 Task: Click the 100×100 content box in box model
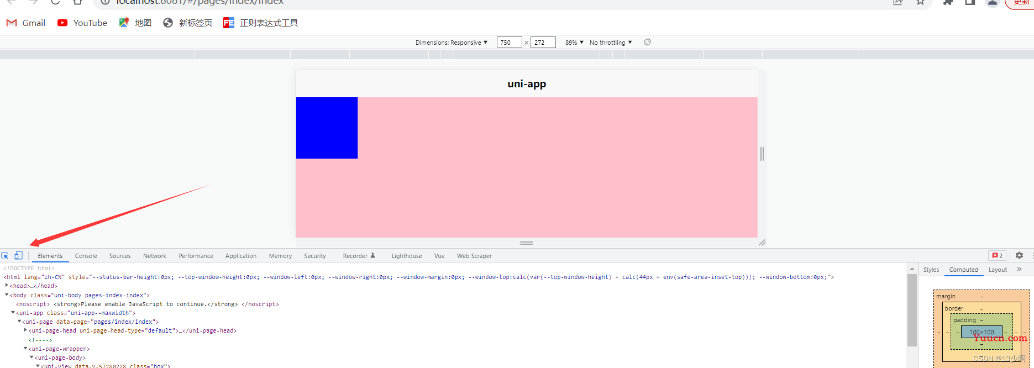981,332
